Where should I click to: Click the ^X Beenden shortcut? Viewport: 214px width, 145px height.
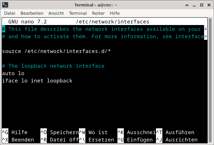18,140
